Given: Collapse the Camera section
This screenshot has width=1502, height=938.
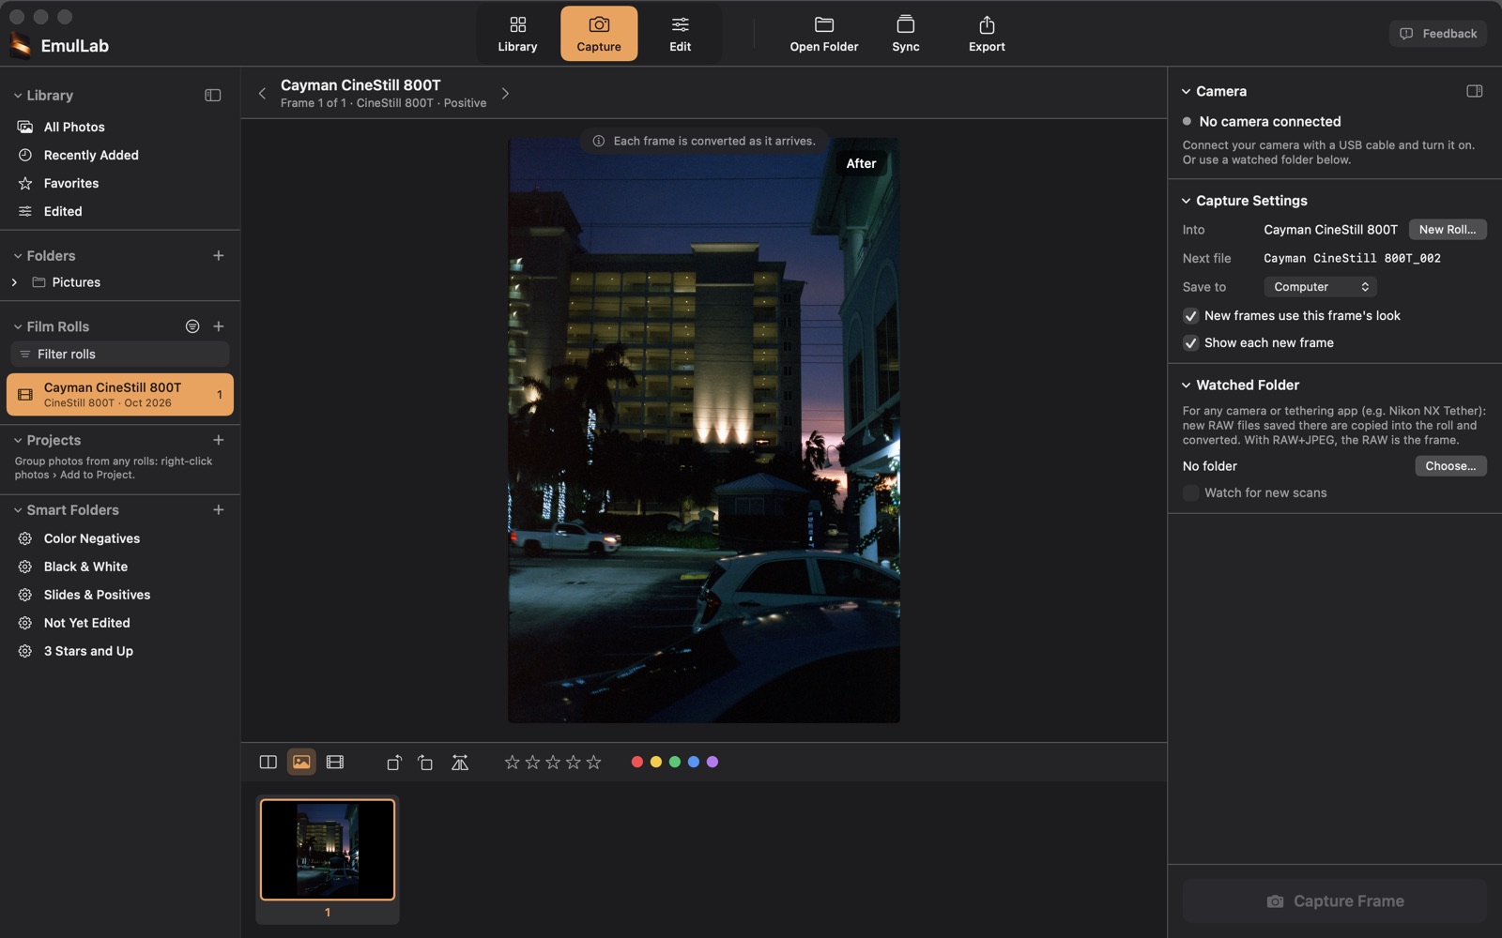Looking at the screenshot, I should tap(1187, 91).
